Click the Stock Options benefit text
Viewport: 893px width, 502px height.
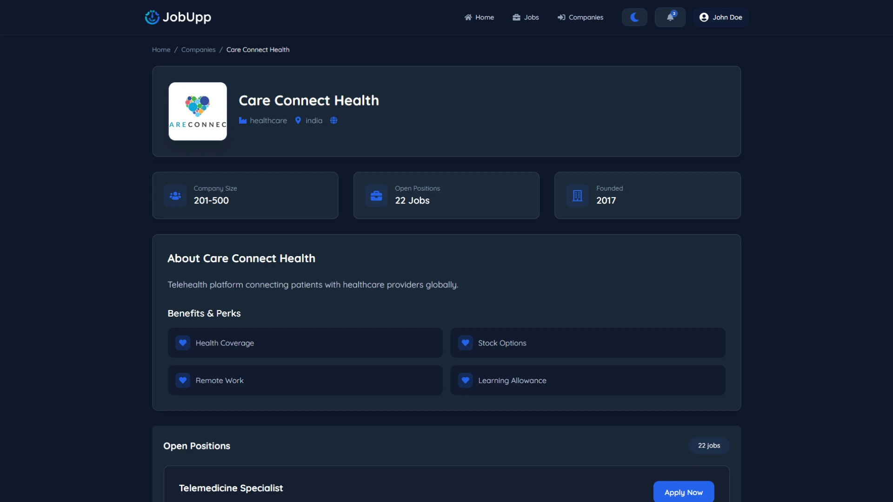tap(502, 343)
